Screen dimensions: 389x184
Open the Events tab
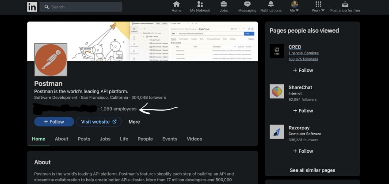170,139
